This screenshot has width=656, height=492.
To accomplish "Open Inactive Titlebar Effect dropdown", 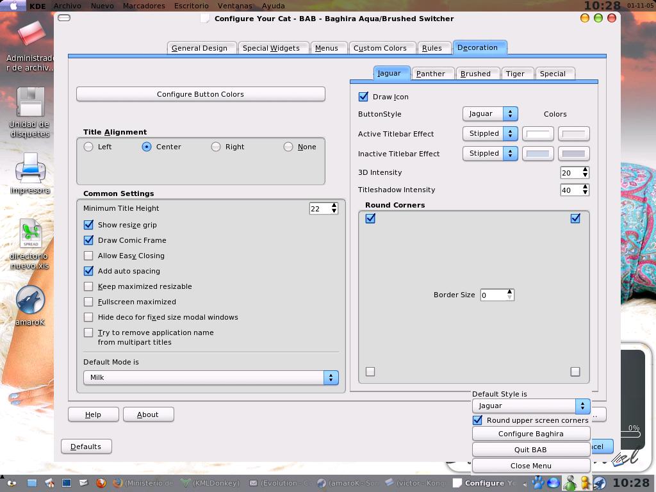I will coord(490,154).
